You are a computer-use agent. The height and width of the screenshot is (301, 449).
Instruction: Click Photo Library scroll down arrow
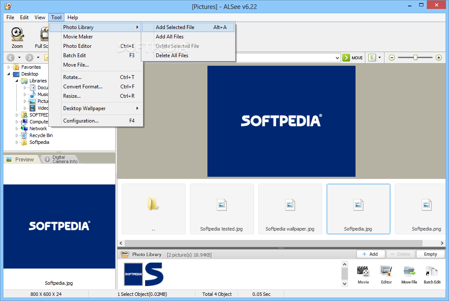(344, 284)
